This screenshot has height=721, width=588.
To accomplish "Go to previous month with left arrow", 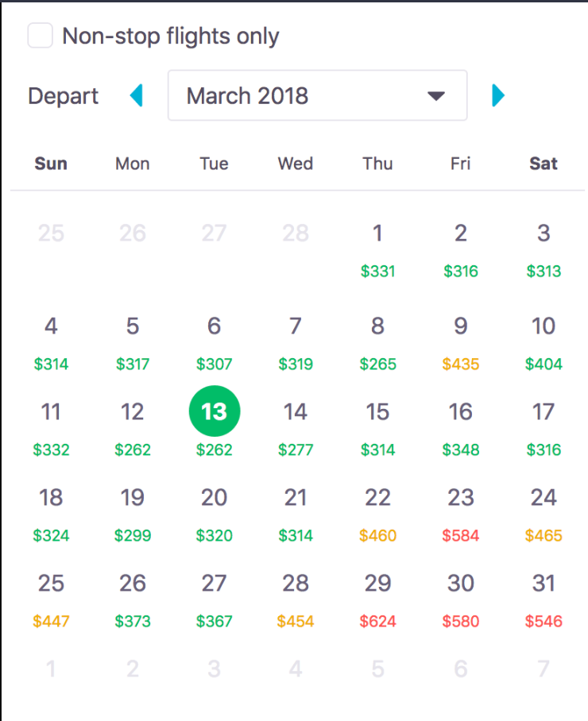I will 137,96.
